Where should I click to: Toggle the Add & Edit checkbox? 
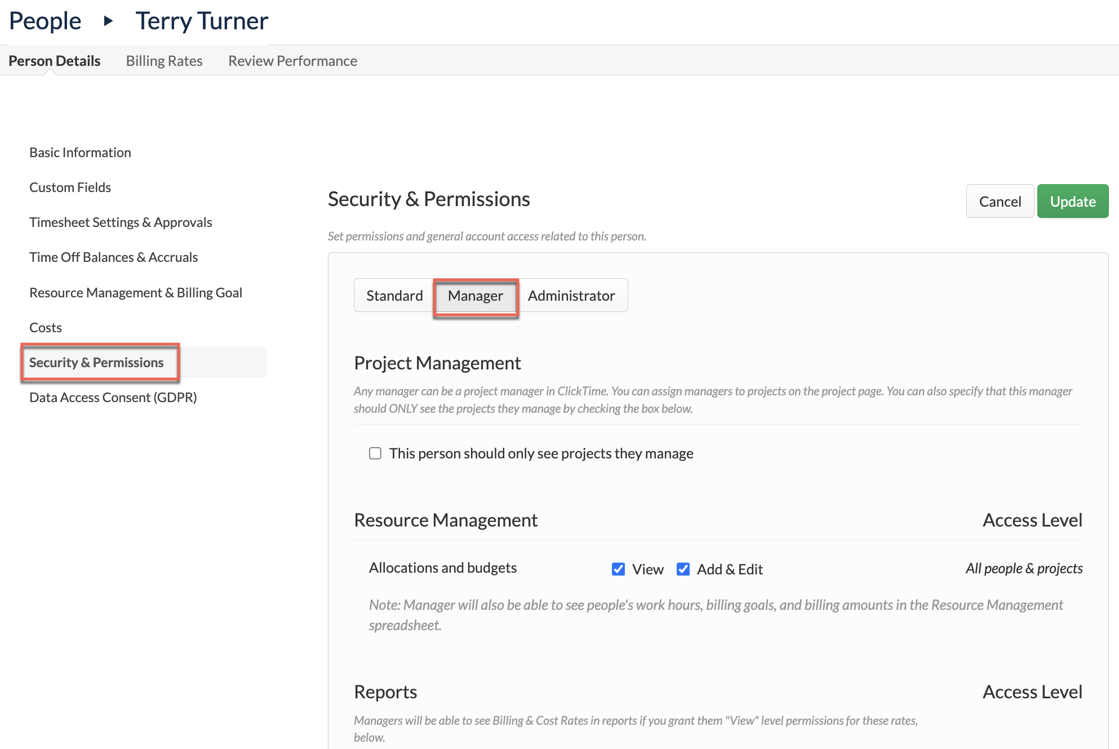coord(683,569)
